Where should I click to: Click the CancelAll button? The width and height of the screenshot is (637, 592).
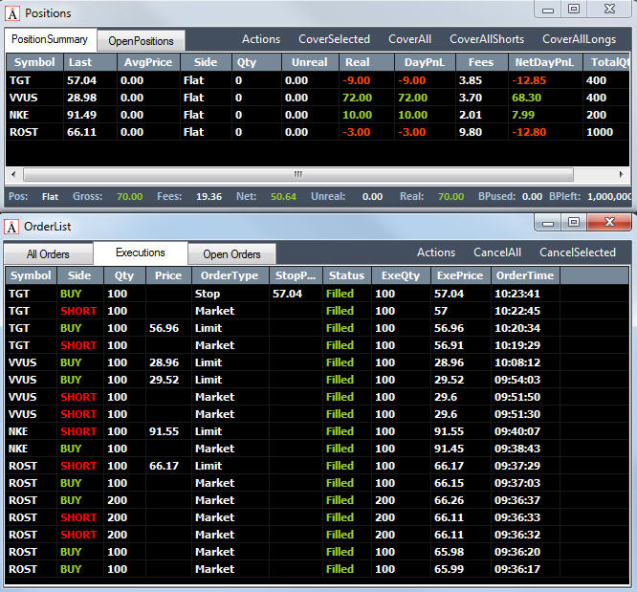497,252
